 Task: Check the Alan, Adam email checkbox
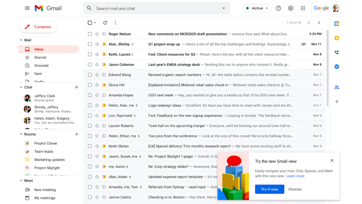90,177
